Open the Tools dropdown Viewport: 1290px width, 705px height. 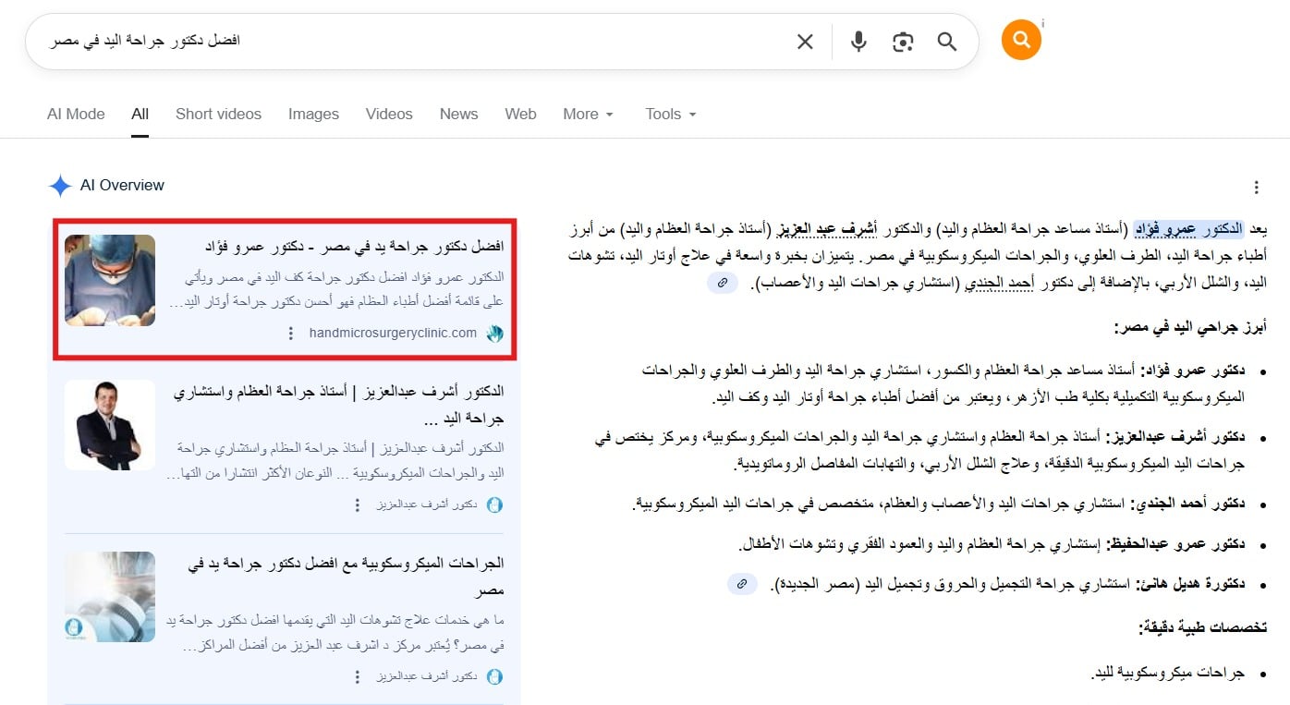[x=670, y=115]
